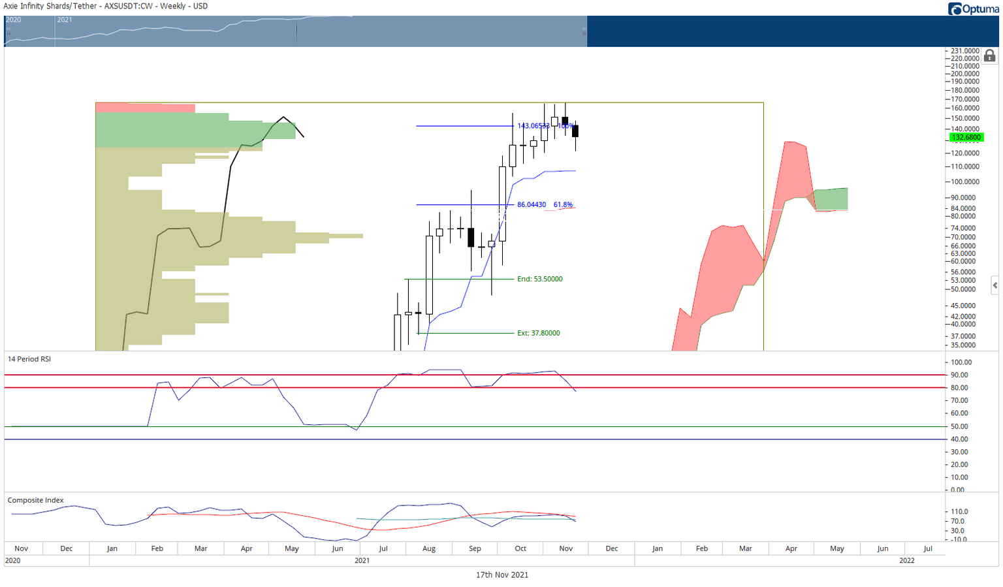Select the Ext: 37.80000 label

click(x=539, y=333)
